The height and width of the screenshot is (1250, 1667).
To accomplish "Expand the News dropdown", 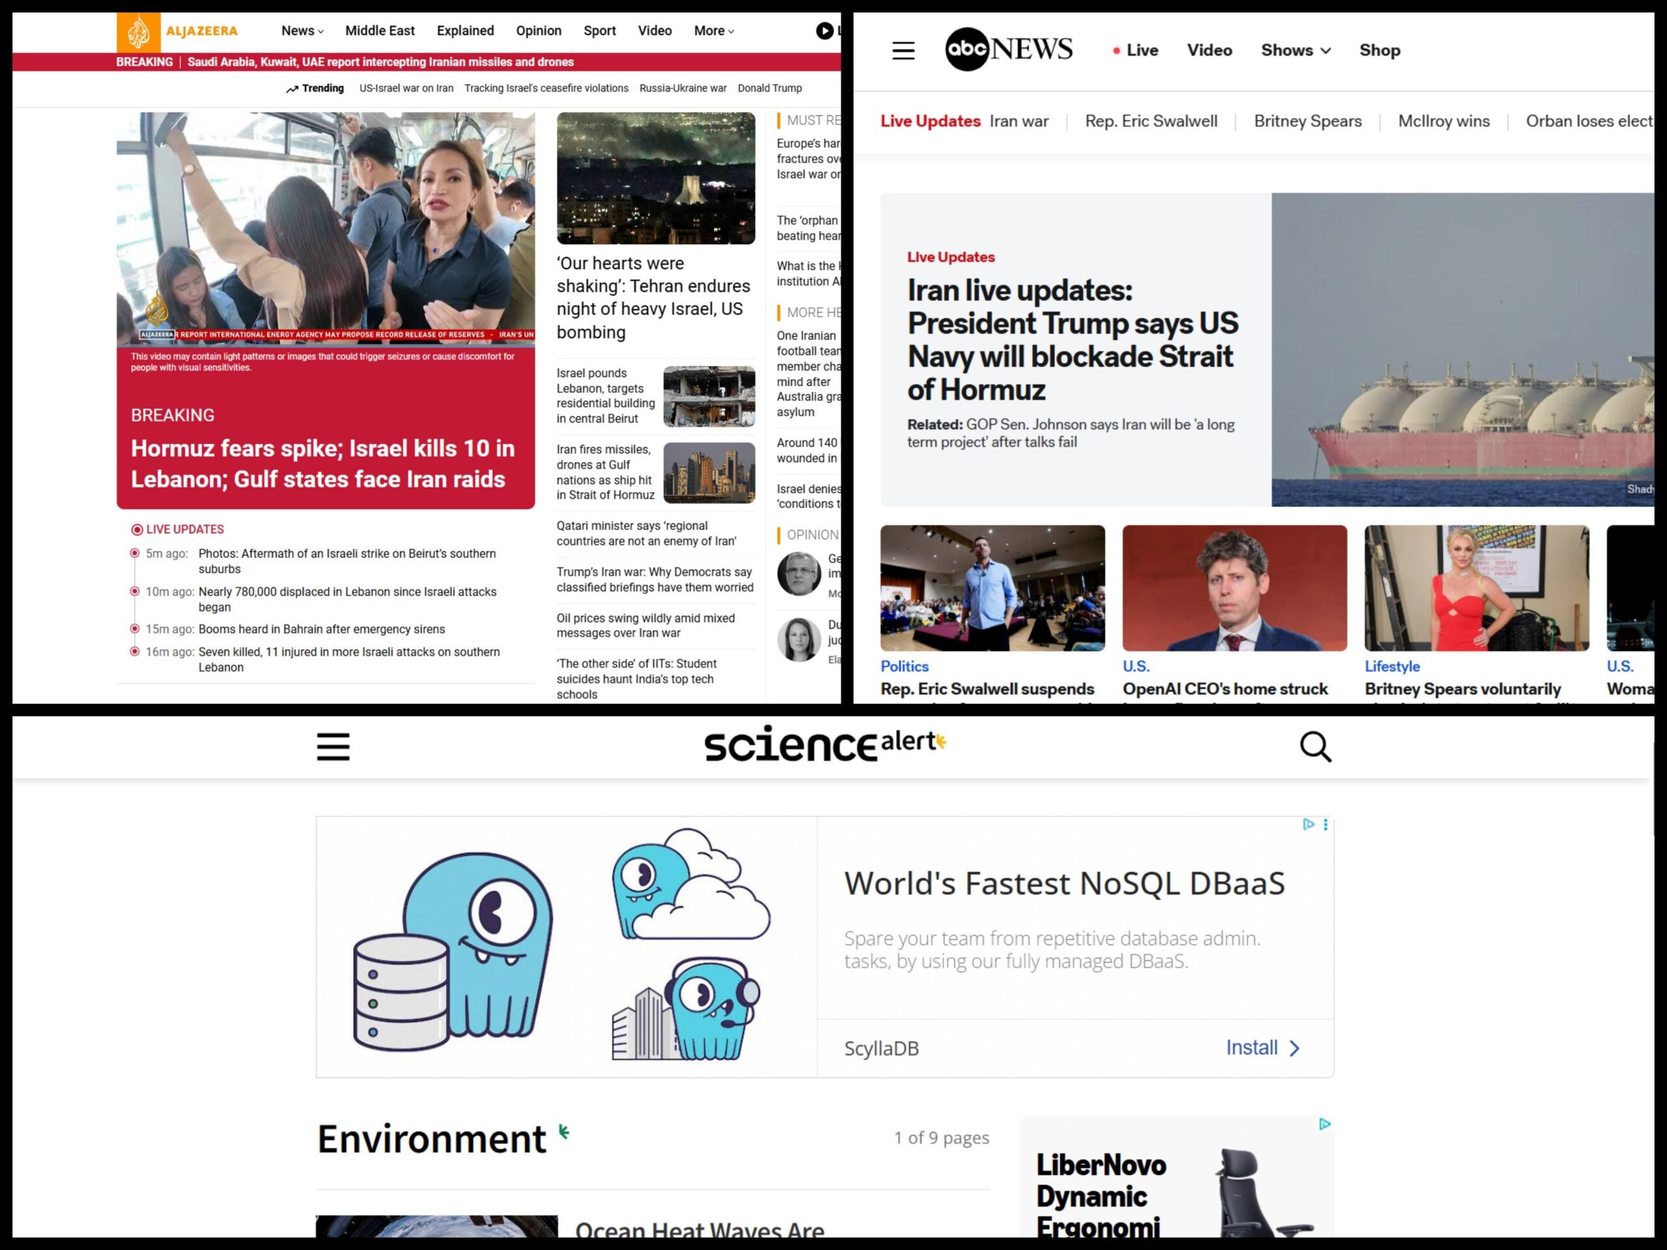I will pyautogui.click(x=301, y=30).
